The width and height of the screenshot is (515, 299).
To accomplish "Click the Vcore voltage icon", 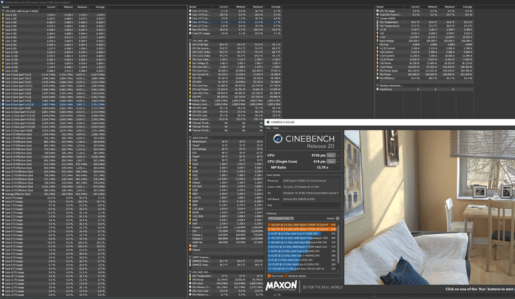I will point(190,164).
